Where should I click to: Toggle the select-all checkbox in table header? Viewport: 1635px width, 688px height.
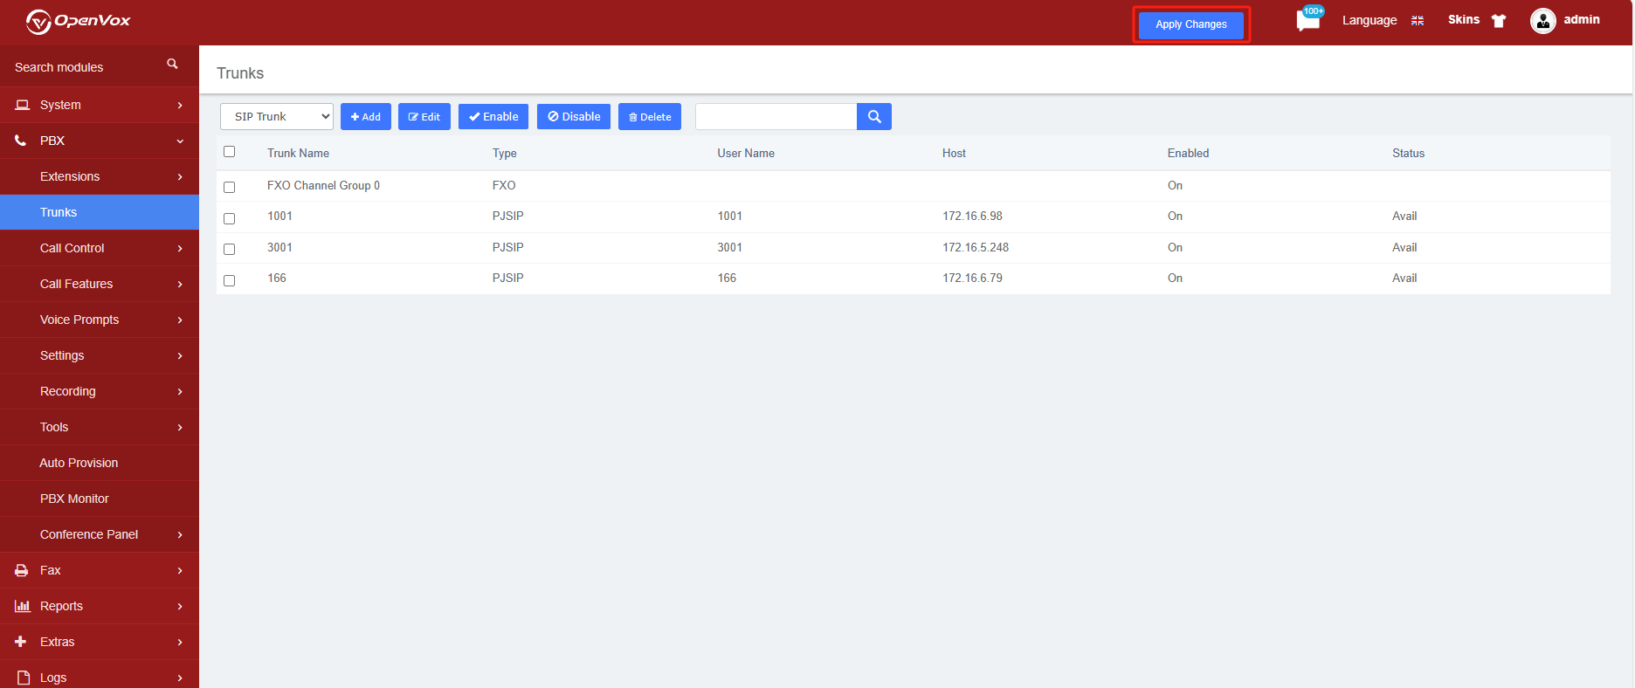230,152
